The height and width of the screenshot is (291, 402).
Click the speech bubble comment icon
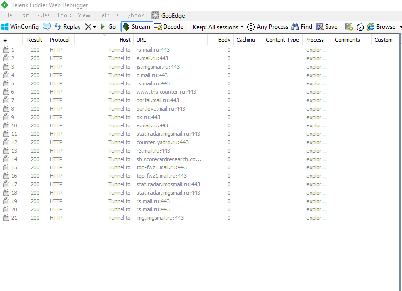click(x=46, y=27)
